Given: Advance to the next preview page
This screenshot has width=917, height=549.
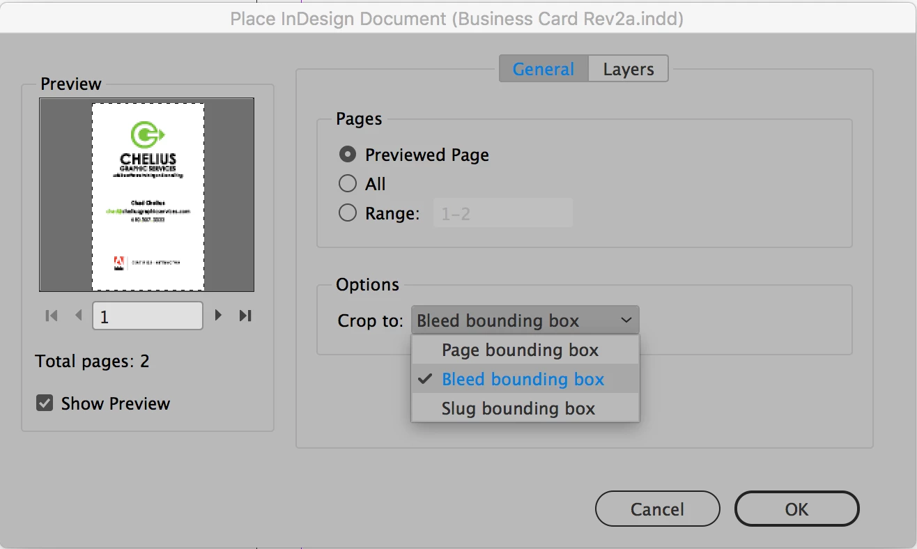Looking at the screenshot, I should click(x=218, y=316).
